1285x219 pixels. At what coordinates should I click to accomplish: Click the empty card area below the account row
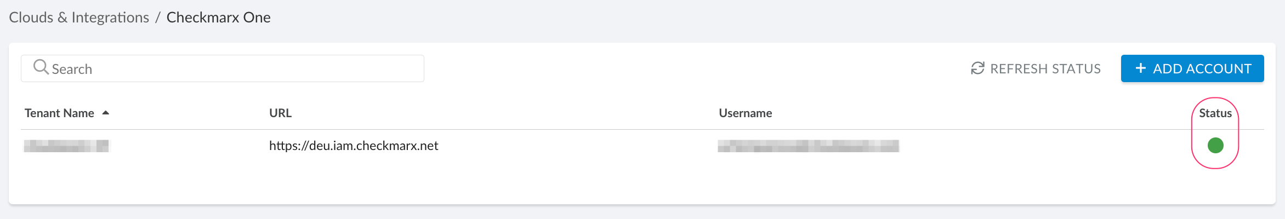[603, 183]
